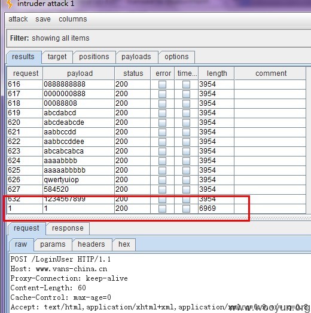This screenshot has width=311, height=313.
Task: Switch to the payloads tab
Action: [136, 57]
